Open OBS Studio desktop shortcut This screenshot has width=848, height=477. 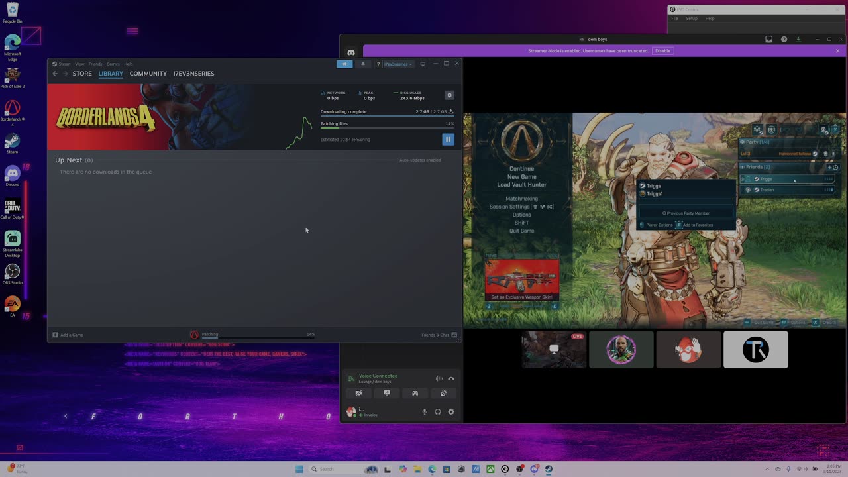pyautogui.click(x=12, y=274)
